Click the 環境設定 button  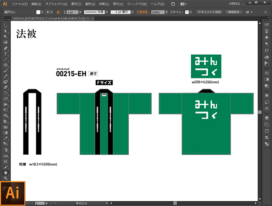click(233, 12)
